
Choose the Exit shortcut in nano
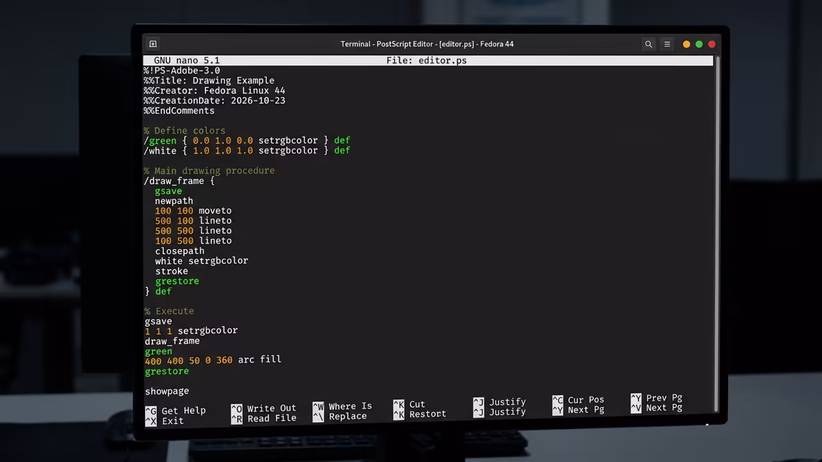click(x=164, y=421)
